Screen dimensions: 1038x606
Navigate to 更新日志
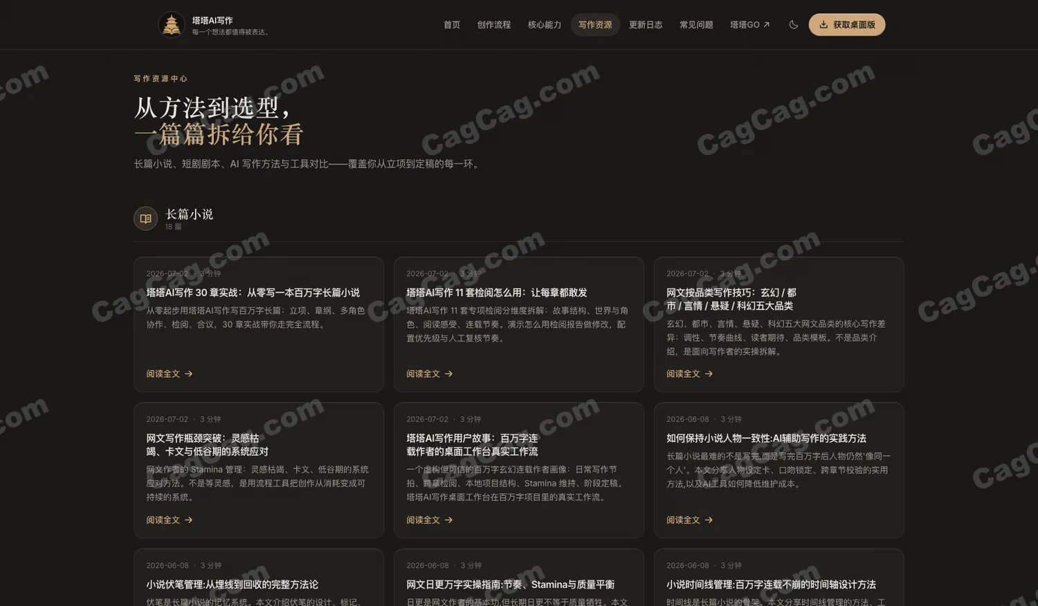[x=646, y=25]
